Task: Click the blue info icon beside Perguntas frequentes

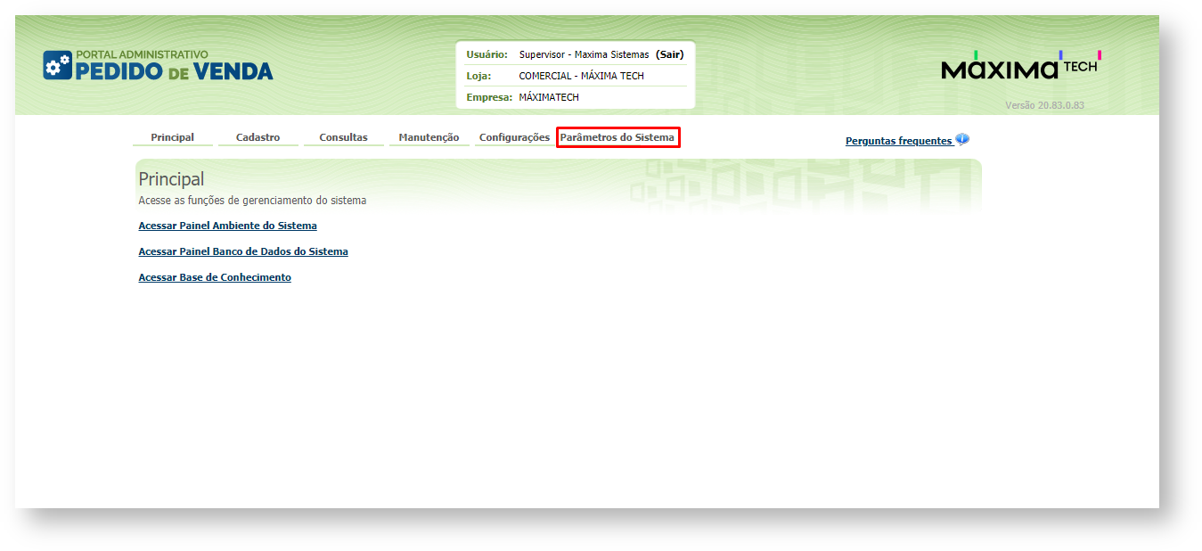Action: click(962, 140)
